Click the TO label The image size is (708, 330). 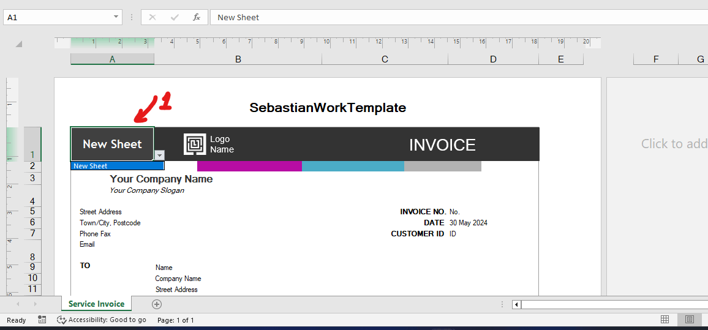[x=85, y=266]
